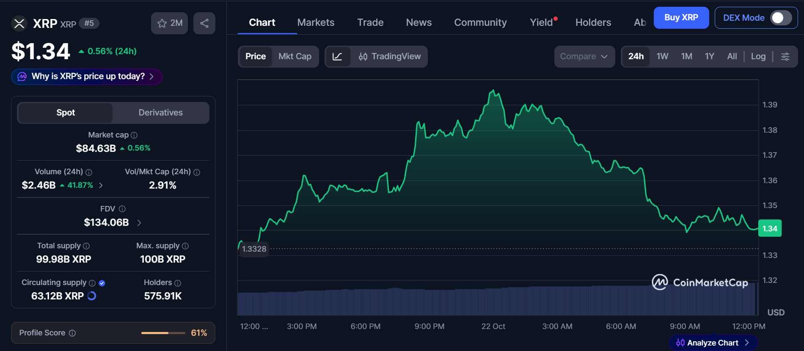The height and width of the screenshot is (351, 804).
Task: Expand FDV details chevron
Action: pos(139,223)
